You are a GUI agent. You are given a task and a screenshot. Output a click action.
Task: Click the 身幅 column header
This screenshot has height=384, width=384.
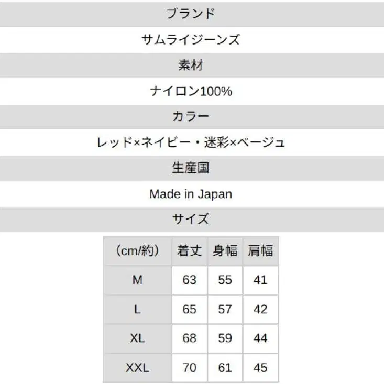[225, 251]
